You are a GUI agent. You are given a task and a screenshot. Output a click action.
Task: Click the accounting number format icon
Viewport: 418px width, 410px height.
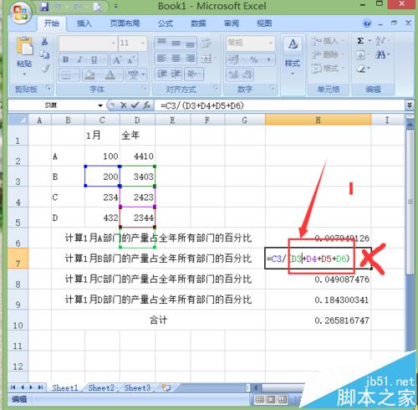pos(233,59)
